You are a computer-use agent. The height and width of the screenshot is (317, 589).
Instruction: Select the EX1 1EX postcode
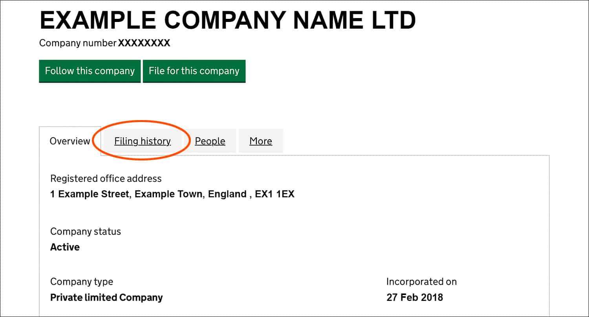click(x=274, y=194)
